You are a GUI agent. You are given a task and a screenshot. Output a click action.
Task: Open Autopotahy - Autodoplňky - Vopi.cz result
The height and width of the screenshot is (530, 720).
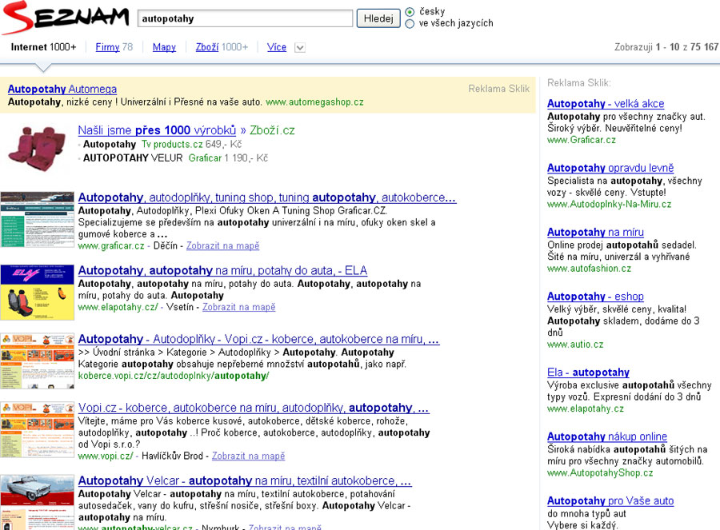(x=258, y=339)
